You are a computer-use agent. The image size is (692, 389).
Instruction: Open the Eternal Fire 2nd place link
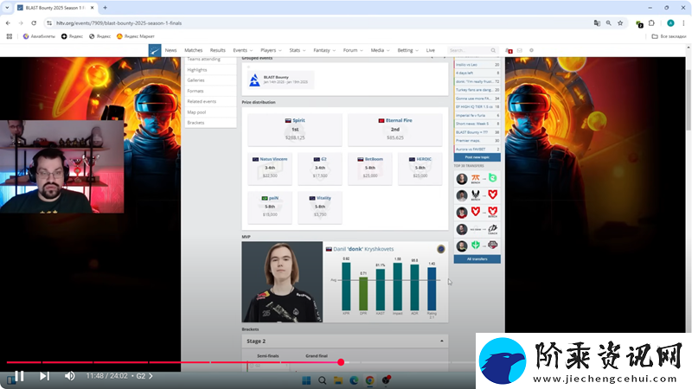(x=399, y=120)
